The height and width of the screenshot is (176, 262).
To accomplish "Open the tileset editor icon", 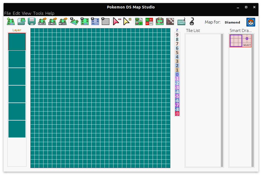I will pos(139,22).
